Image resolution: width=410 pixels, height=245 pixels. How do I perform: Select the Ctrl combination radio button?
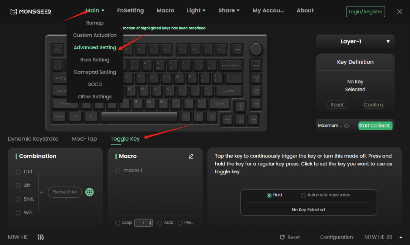coord(18,172)
